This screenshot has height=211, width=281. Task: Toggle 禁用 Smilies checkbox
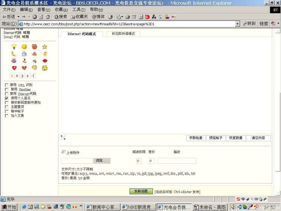click(x=7, y=90)
